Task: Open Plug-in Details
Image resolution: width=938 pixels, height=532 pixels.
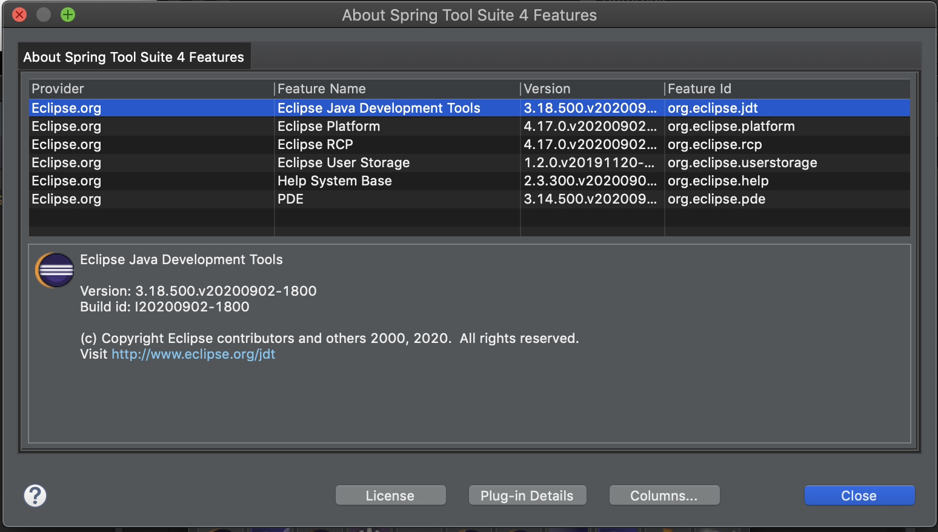Action: pos(527,496)
